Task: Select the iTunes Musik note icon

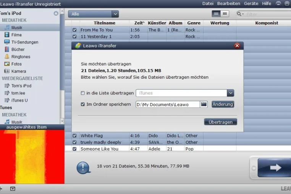Action: [7, 122]
